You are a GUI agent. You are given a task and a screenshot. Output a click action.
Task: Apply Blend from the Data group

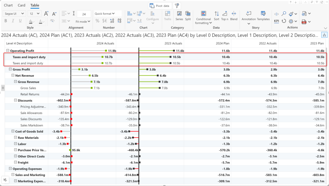234,14
